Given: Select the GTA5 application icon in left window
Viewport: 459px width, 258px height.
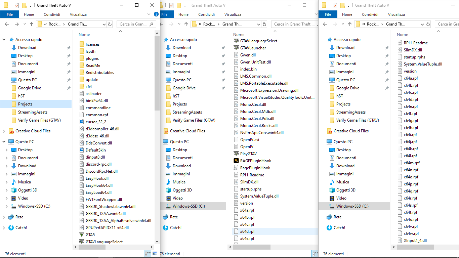Looking at the screenshot, I should pos(82,234).
